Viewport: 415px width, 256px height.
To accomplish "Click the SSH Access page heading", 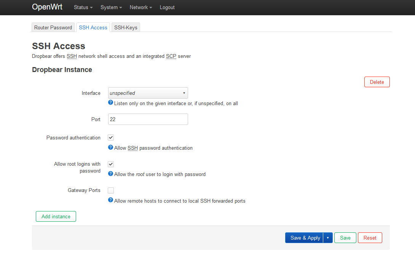I will click(59, 46).
